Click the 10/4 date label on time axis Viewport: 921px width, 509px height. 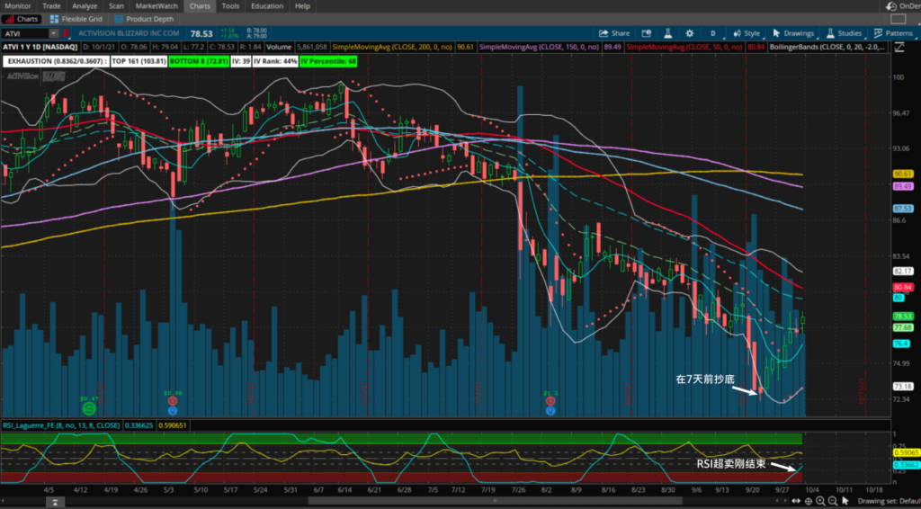812,489
